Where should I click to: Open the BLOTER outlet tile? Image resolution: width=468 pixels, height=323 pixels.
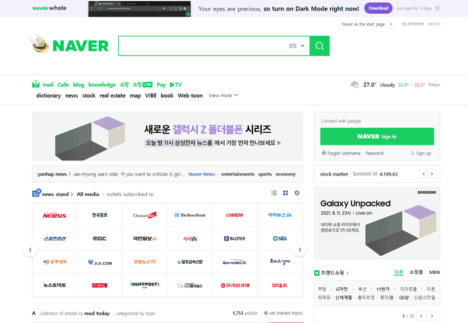[x=235, y=239]
